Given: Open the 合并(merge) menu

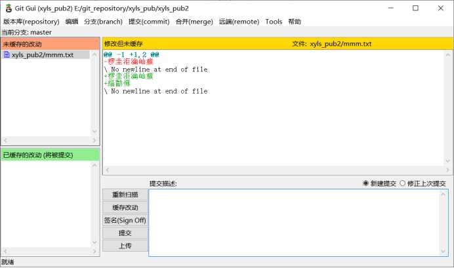Looking at the screenshot, I should (x=194, y=22).
